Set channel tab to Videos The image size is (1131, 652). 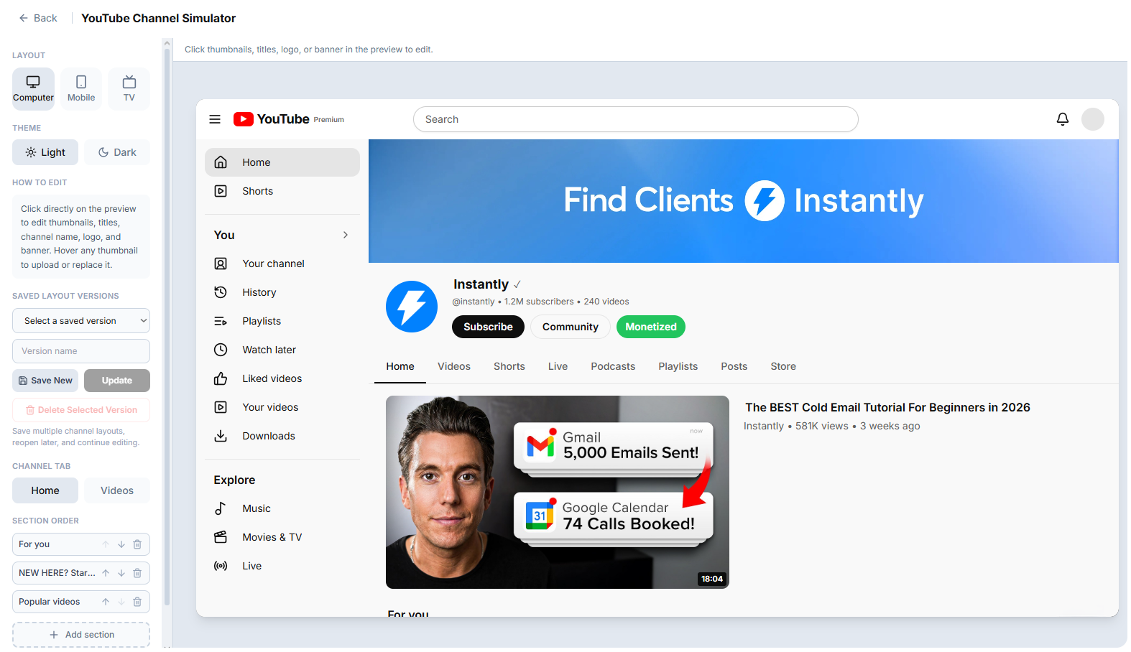point(117,490)
